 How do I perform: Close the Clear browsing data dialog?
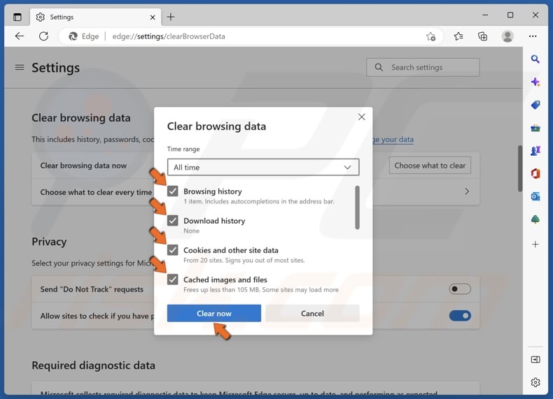[x=361, y=117]
